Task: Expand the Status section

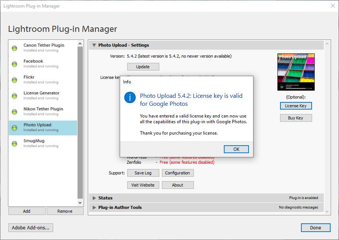Action: [94, 198]
